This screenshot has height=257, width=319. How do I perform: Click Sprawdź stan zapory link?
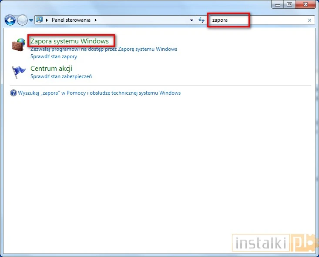[x=54, y=56]
